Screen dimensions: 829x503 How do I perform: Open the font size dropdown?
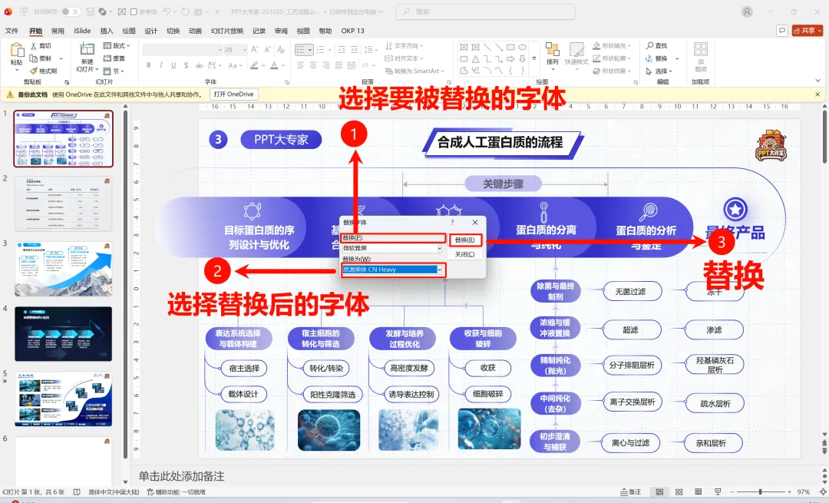pyautogui.click(x=244, y=50)
